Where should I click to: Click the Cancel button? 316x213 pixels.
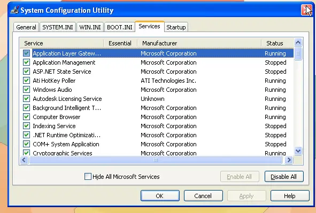click(203, 196)
